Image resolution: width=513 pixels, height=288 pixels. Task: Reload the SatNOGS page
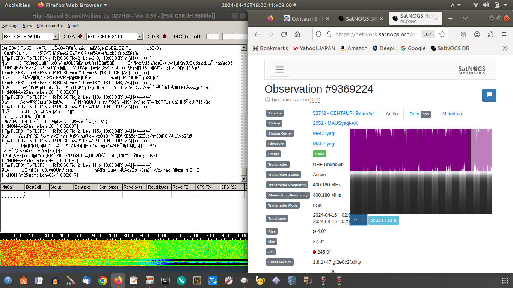point(284,34)
